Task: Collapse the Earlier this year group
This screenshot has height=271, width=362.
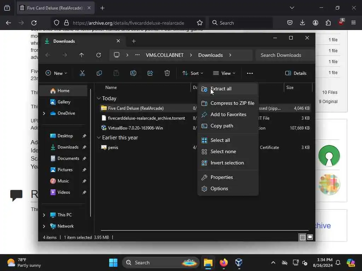Action: (99, 138)
